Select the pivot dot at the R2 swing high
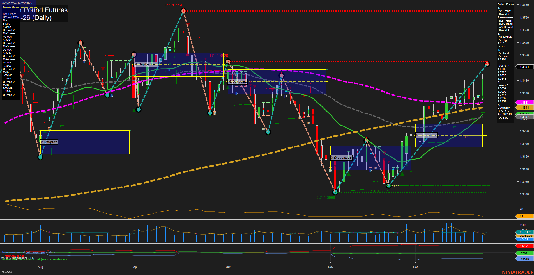 (183, 11)
